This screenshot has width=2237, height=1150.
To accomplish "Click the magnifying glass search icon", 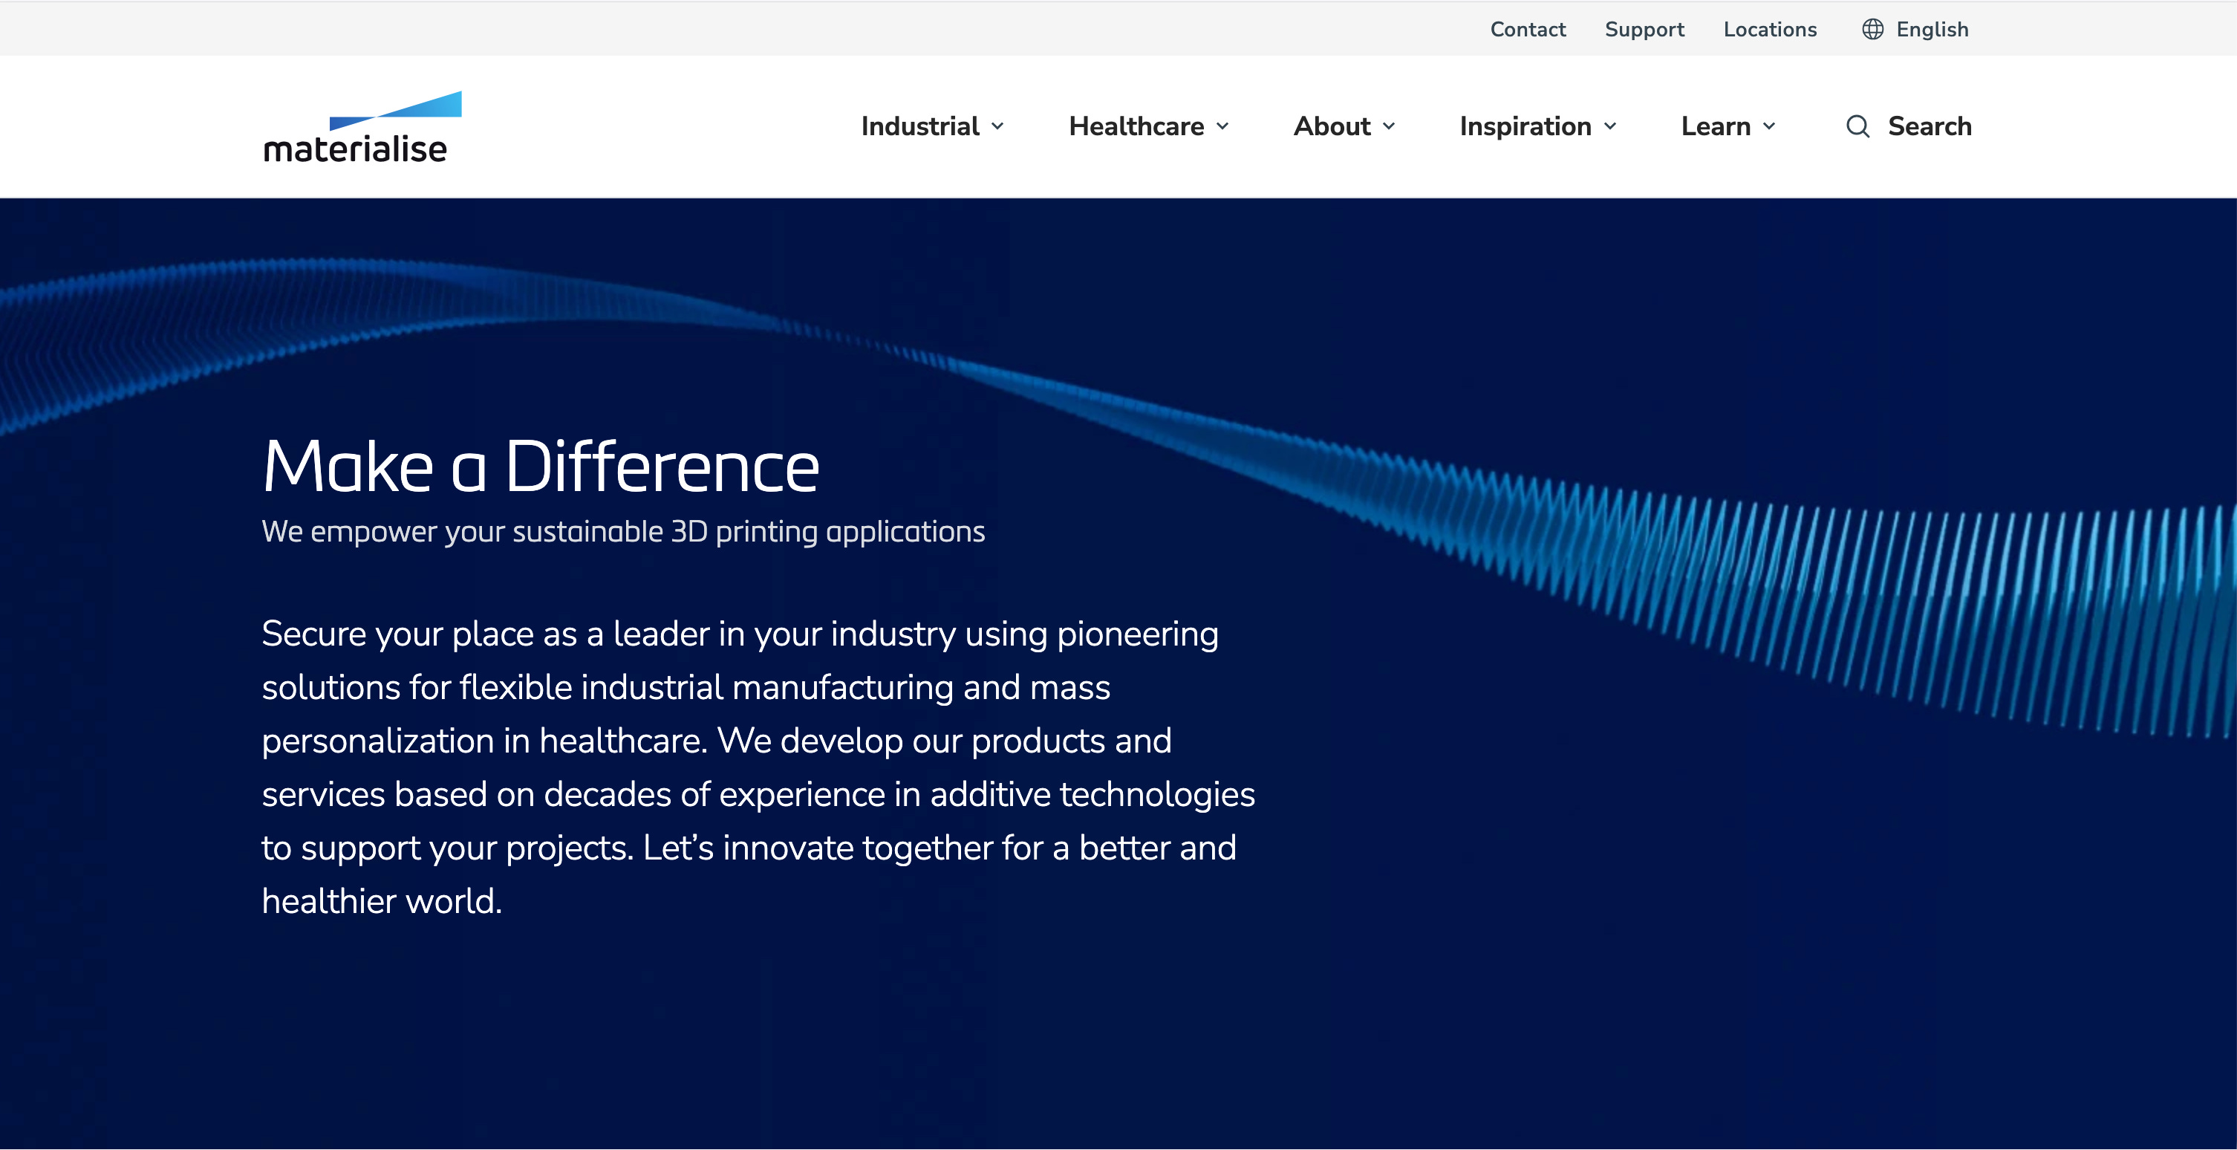I will coord(1857,127).
